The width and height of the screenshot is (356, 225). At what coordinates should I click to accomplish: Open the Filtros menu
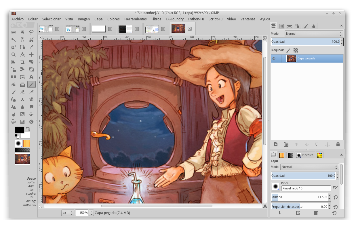tap(156, 19)
